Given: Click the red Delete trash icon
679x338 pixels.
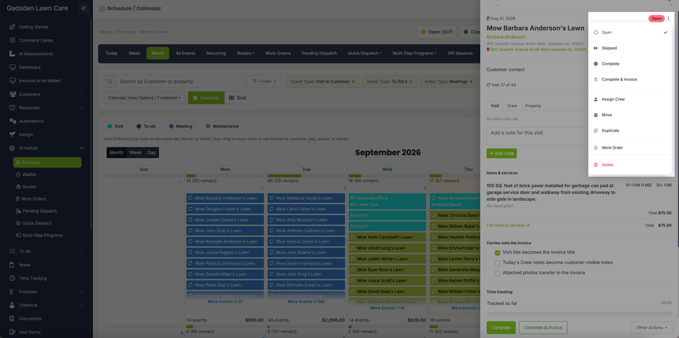Looking at the screenshot, I should (596, 165).
